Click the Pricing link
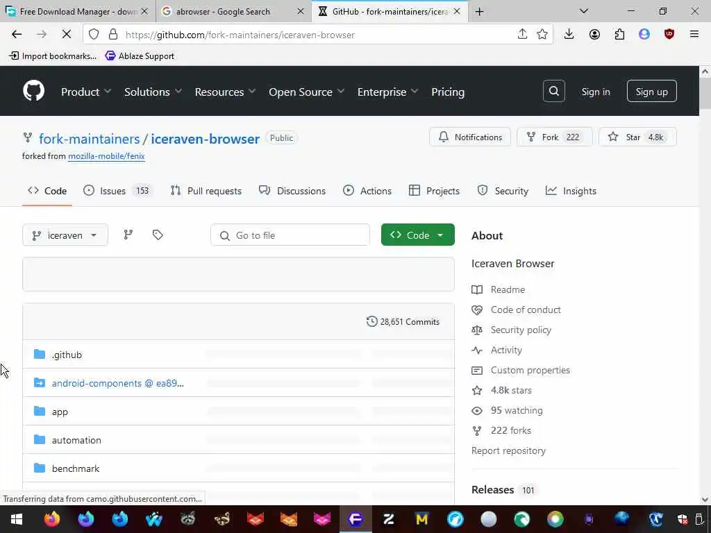This screenshot has width=711, height=533. [x=448, y=92]
